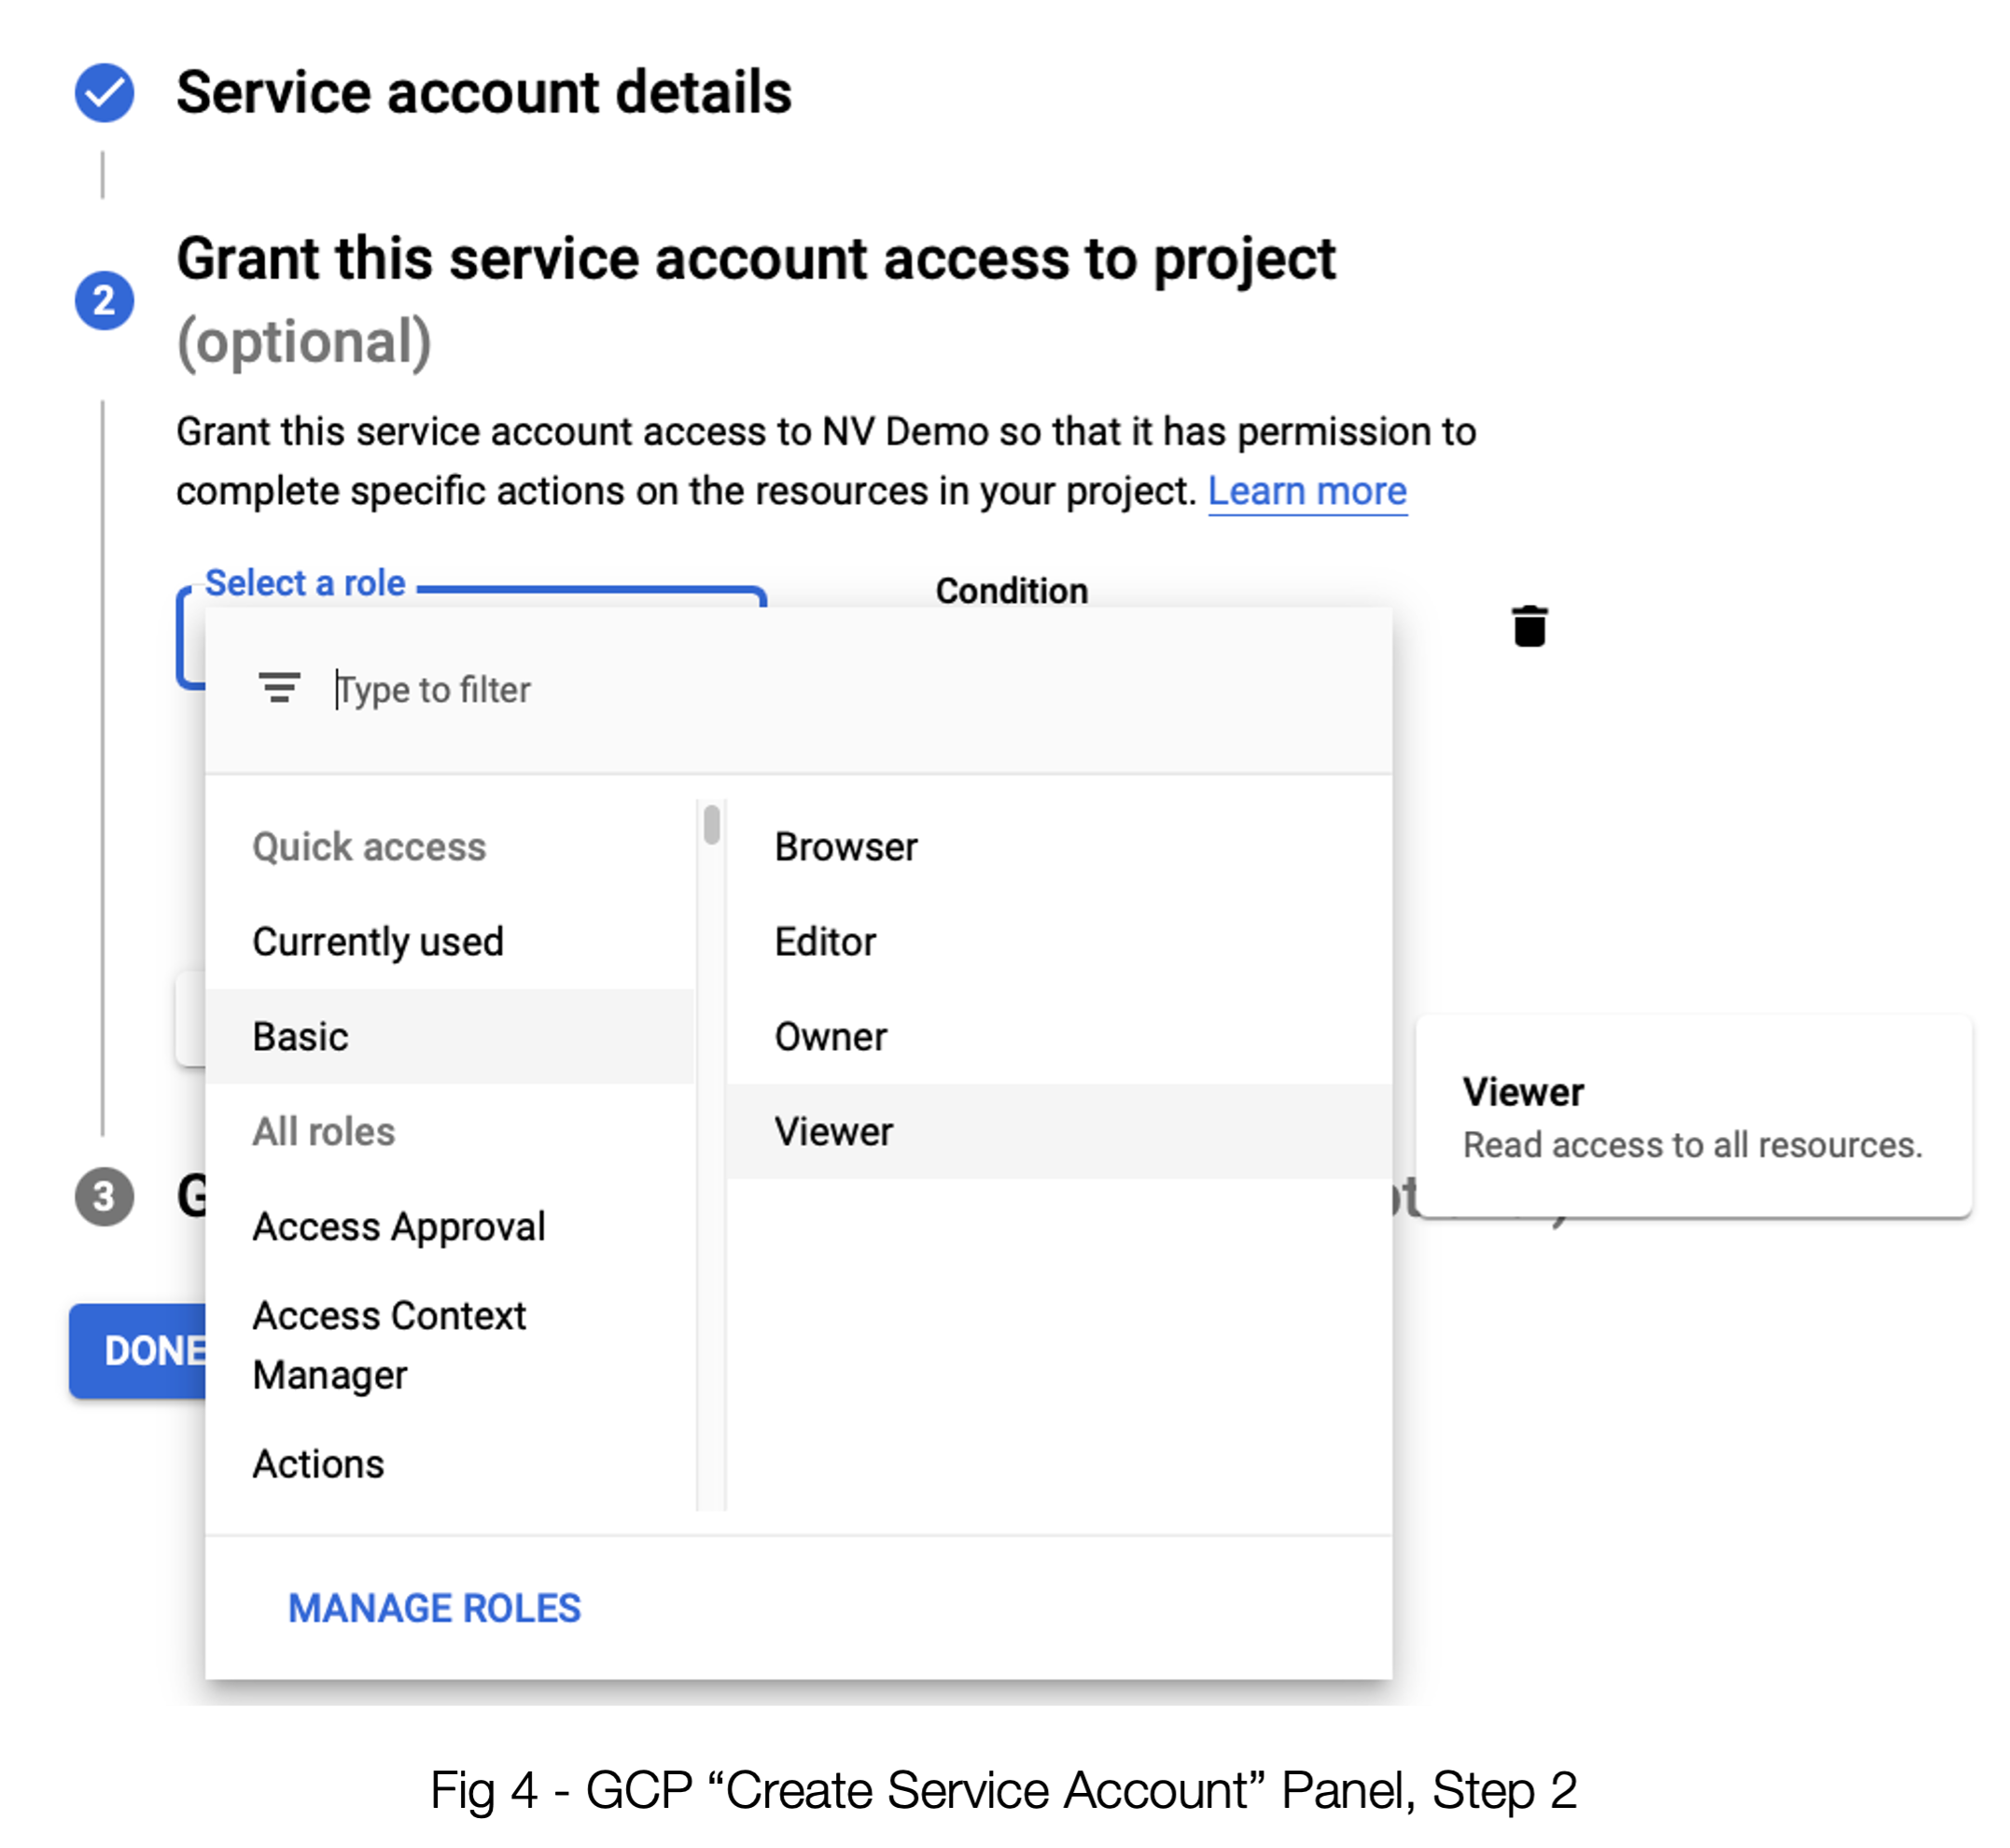Choose the Owner role
This screenshot has width=2010, height=1848.
coord(830,1037)
